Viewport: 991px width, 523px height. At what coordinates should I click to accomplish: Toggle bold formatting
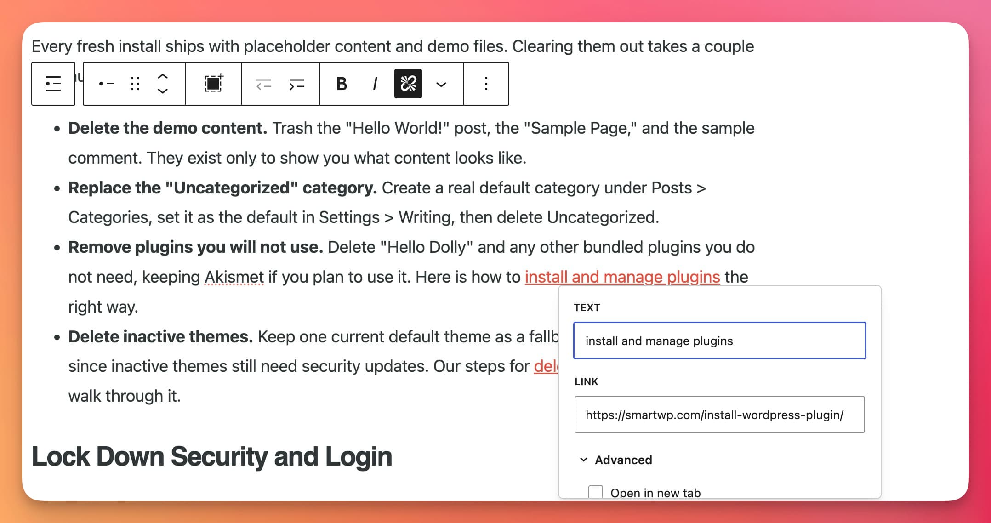(x=342, y=84)
